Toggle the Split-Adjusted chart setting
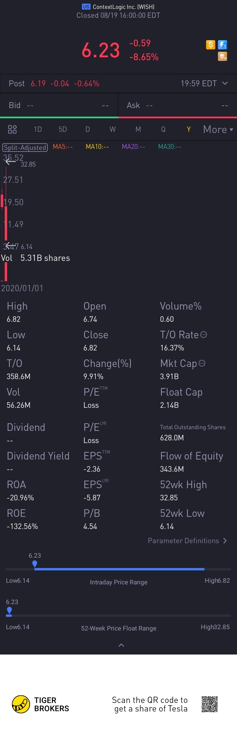 pos(25,147)
